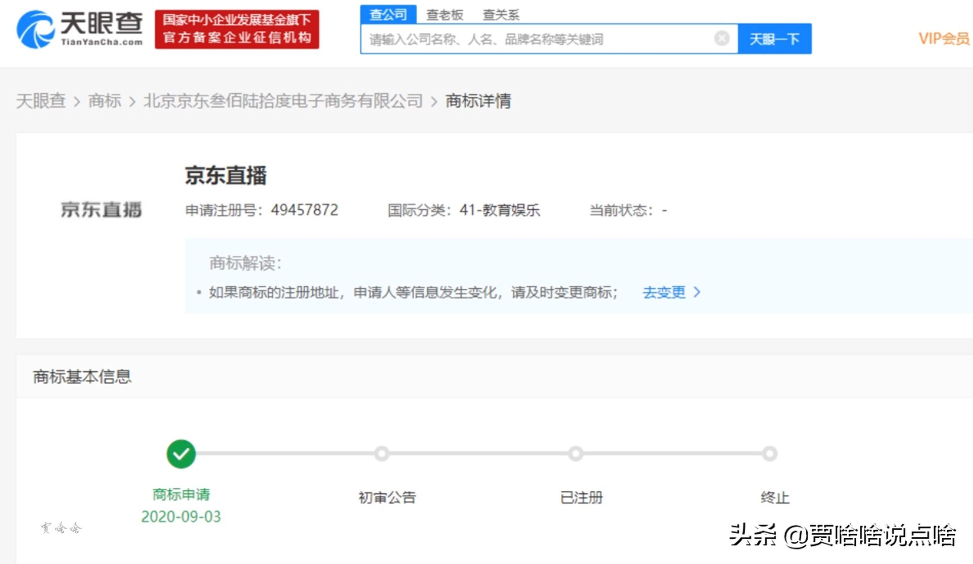This screenshot has height=564, width=973.
Task: Click the 商标基本信息 section header
Action: [x=81, y=376]
